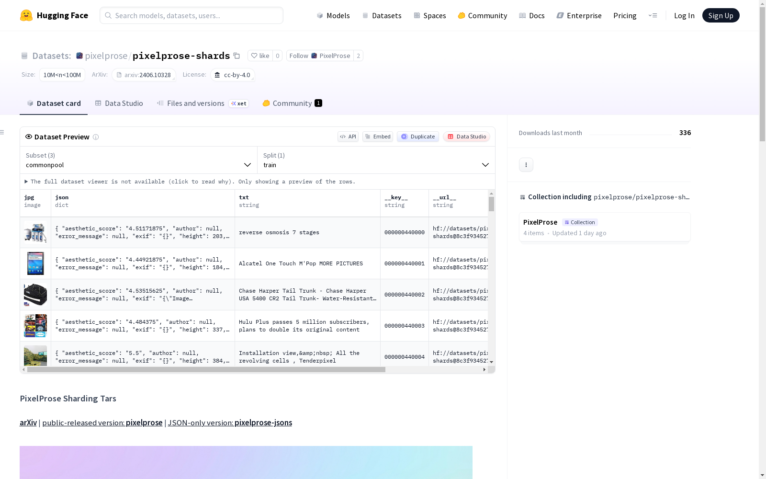Viewport: 766px width, 479px height.
Task: Open the Alcatel tablet image thumbnail
Action: [35, 263]
